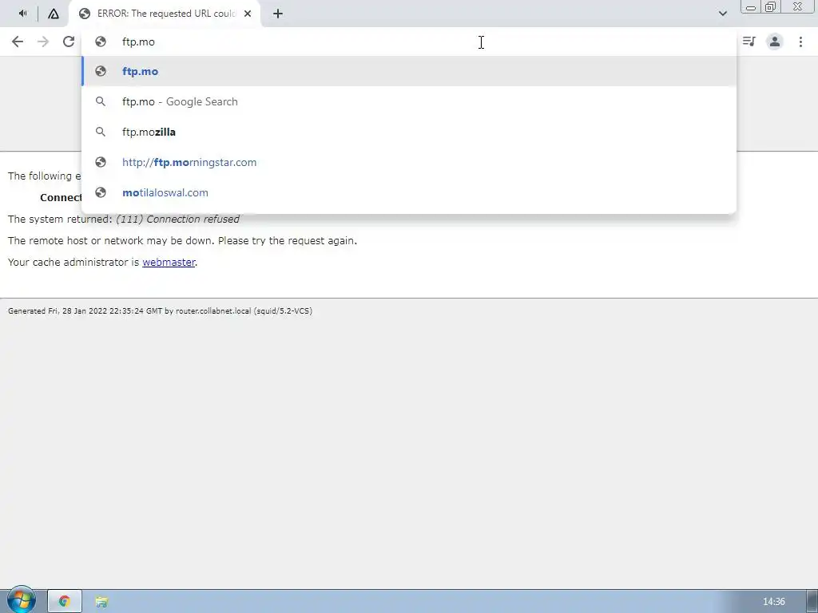The image size is (818, 613).
Task: Reload the current page
Action: point(69,42)
